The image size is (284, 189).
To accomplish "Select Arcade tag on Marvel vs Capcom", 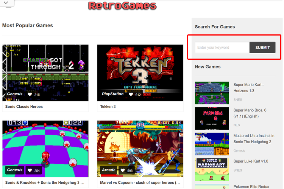I will coord(109,170).
